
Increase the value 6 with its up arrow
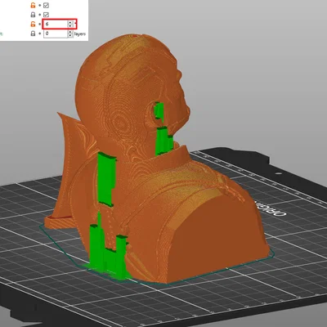[x=70, y=22]
